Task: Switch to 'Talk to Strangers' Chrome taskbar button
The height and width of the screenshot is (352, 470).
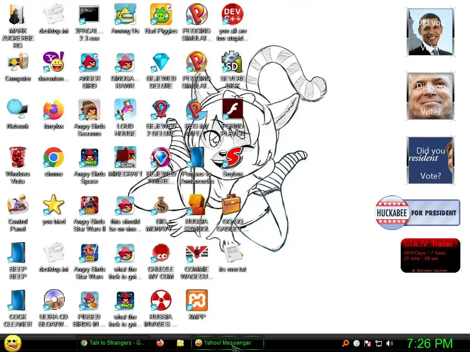Action: click(x=113, y=343)
